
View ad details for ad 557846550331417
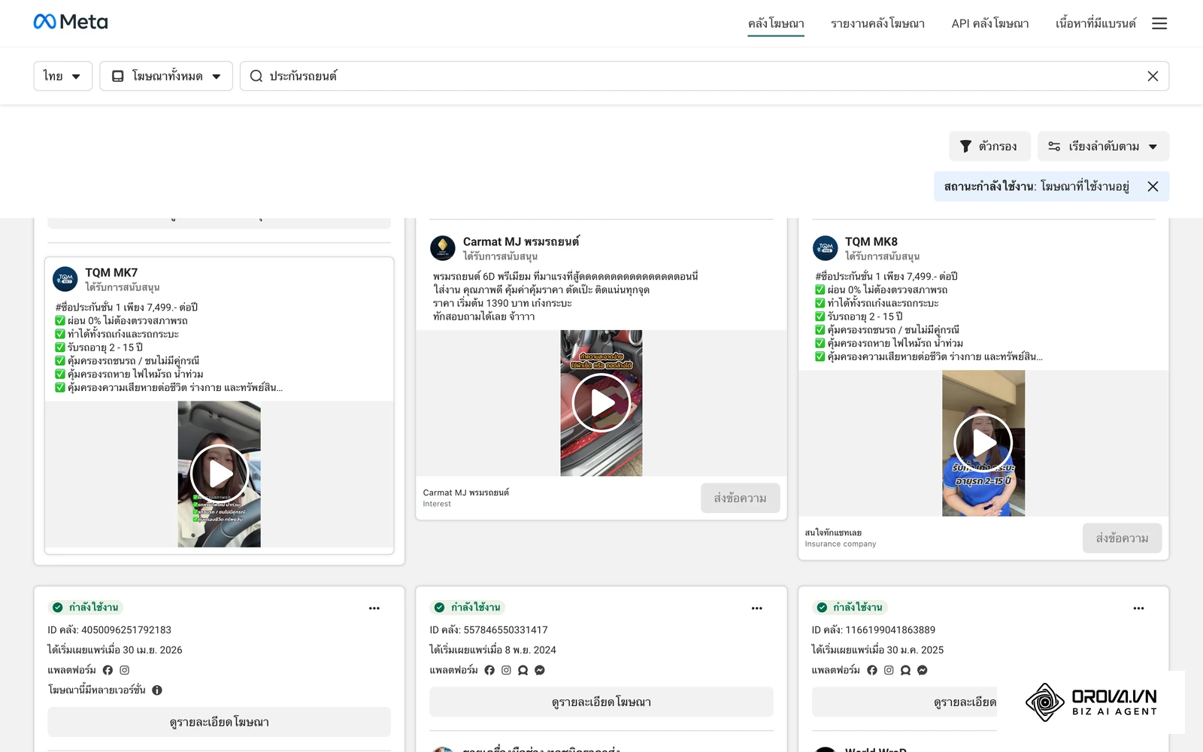[x=601, y=702]
